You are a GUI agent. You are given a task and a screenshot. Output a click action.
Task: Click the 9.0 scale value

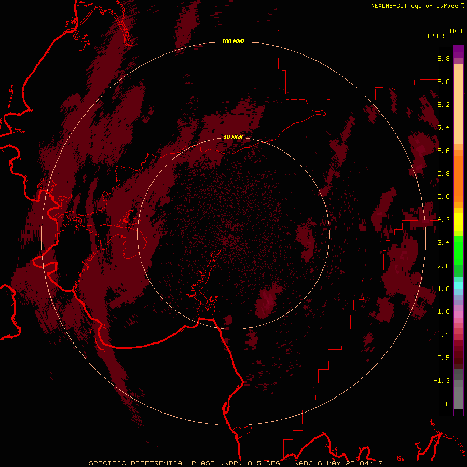[x=444, y=81]
